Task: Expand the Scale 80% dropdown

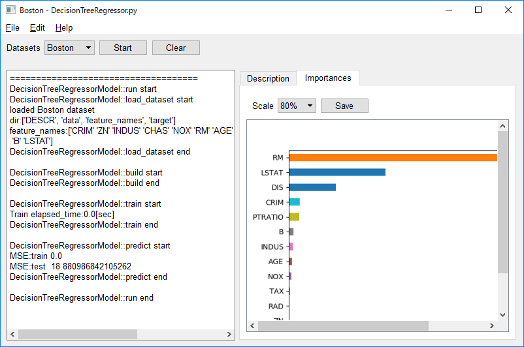Action: (297, 106)
